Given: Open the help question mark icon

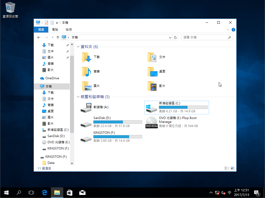Looking at the screenshot, I should click(233, 30).
